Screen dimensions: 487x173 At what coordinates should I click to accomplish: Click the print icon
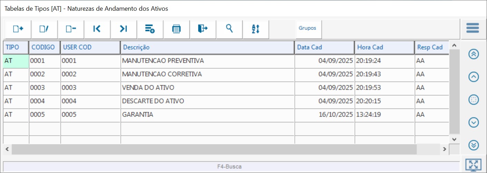pos(176,29)
